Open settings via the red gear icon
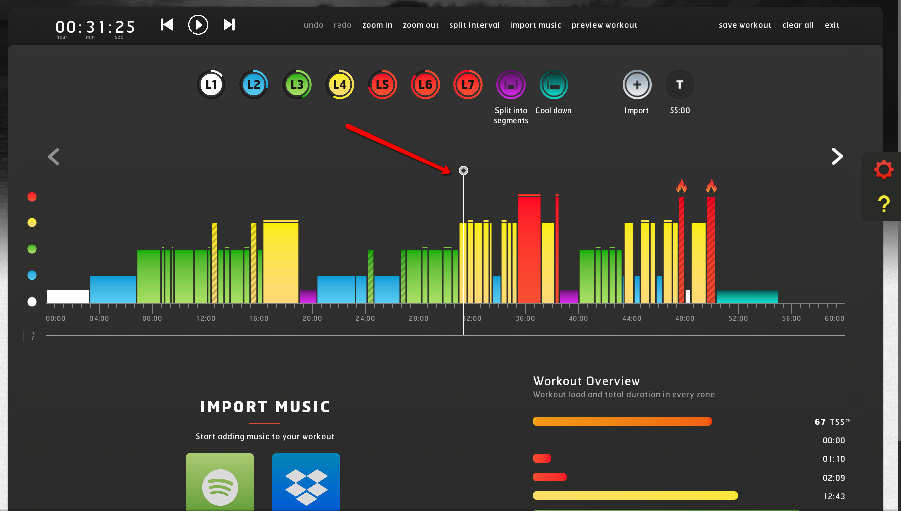Image resolution: width=901 pixels, height=511 pixels. [x=884, y=170]
